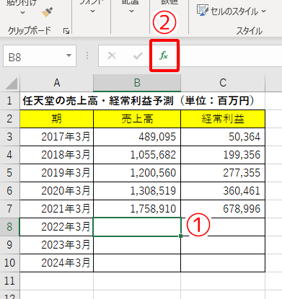Open the Clipboard dialog launcher
The height and width of the screenshot is (299, 282).
pyautogui.click(x=66, y=31)
